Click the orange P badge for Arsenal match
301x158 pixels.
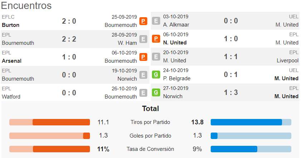click(143, 57)
